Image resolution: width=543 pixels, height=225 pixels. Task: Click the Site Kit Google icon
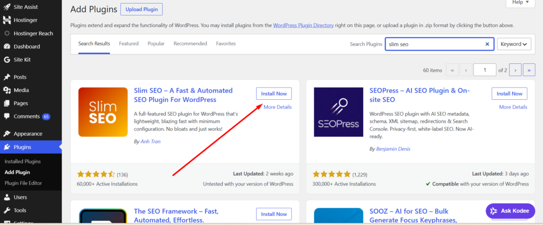pos(7,60)
